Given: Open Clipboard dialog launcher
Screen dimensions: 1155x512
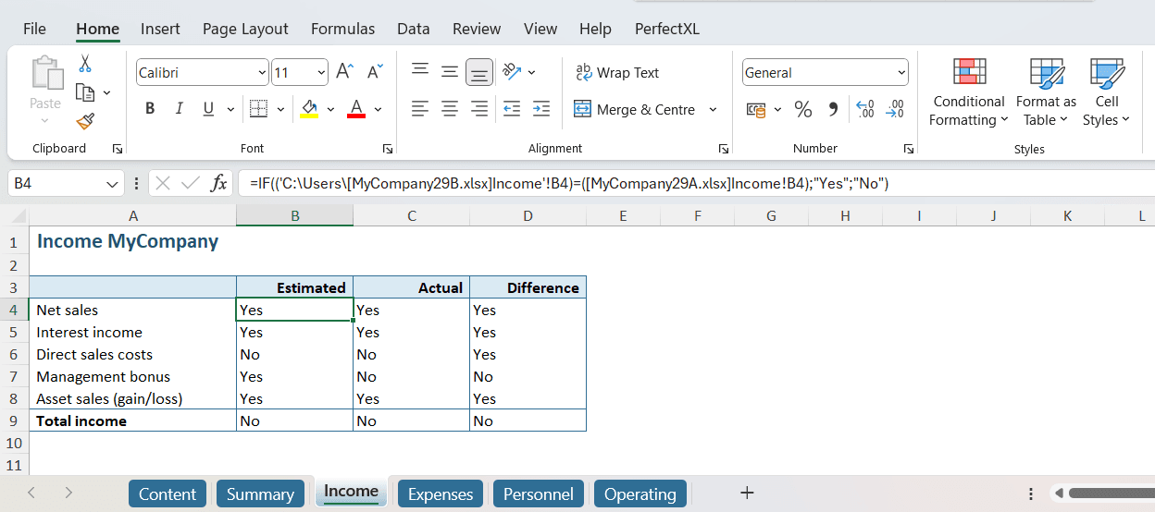Looking at the screenshot, I should coord(118,149).
